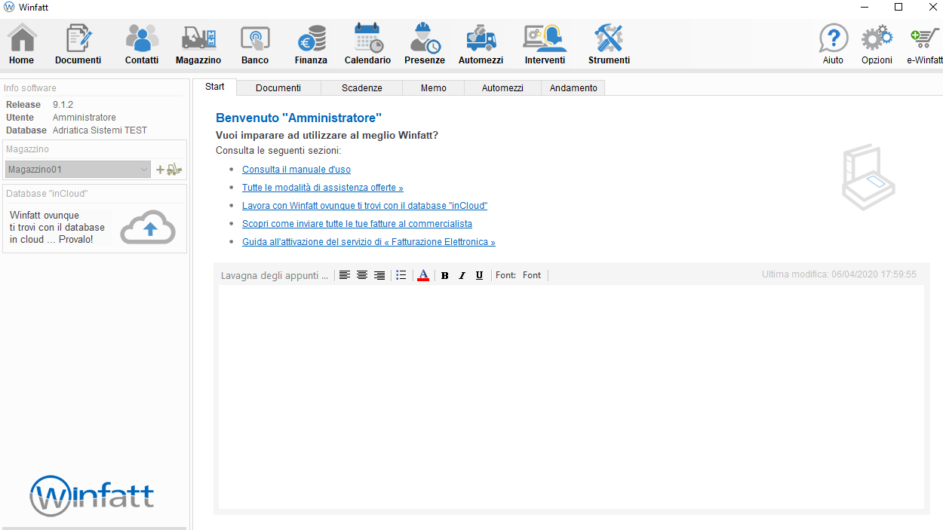
Task: Center-align the notes text
Action: coord(362,275)
